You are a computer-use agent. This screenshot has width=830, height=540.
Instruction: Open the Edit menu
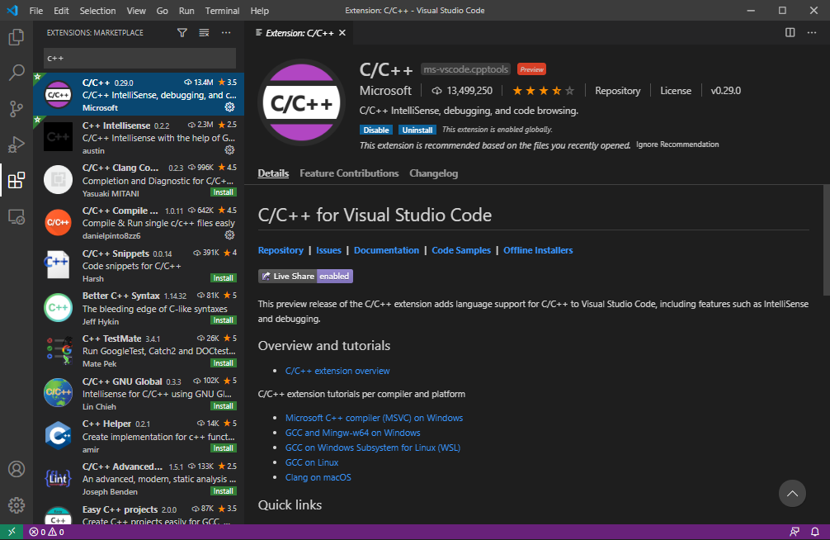coord(61,11)
